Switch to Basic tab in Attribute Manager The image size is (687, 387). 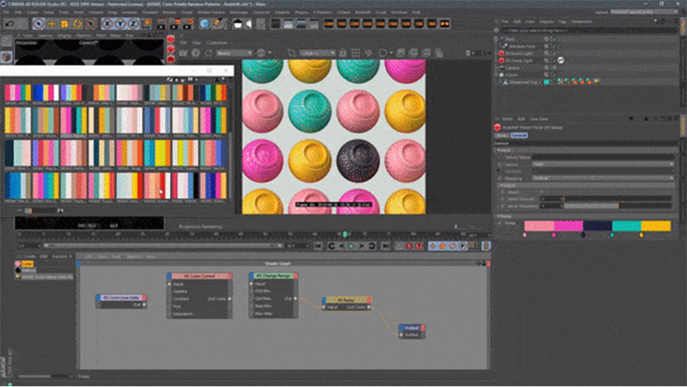point(502,136)
